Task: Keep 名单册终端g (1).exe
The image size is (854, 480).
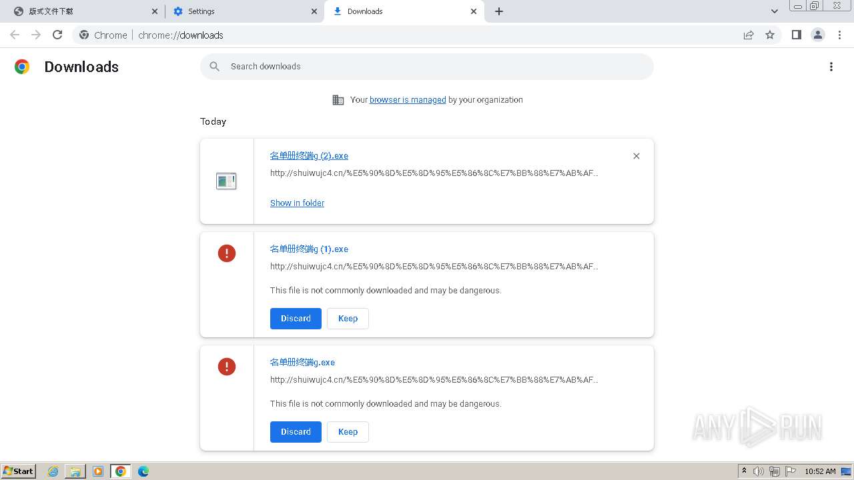Action: pyautogui.click(x=348, y=319)
